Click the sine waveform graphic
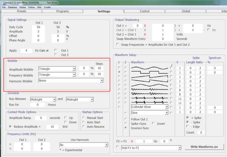Image resolution: width=227 pixels, height=157 pixels. [150, 68]
